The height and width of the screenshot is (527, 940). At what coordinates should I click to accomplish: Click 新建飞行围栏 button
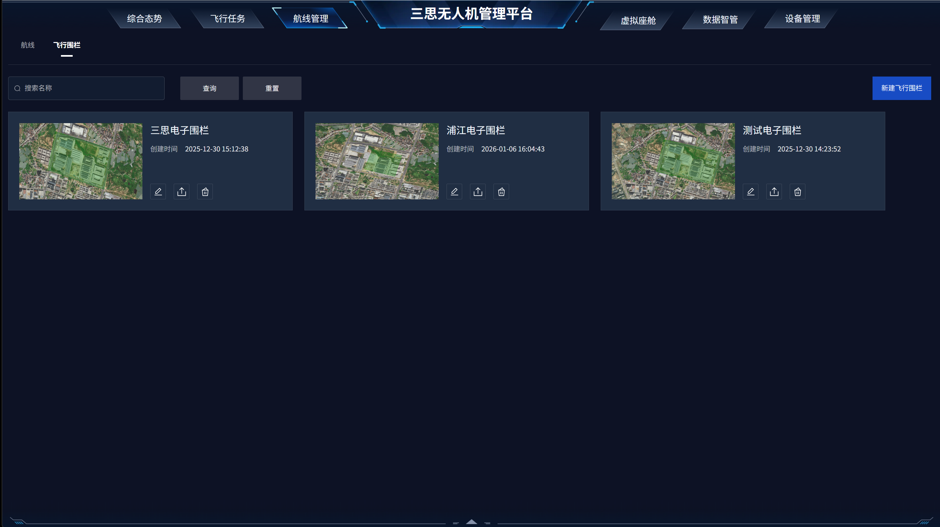coord(901,88)
